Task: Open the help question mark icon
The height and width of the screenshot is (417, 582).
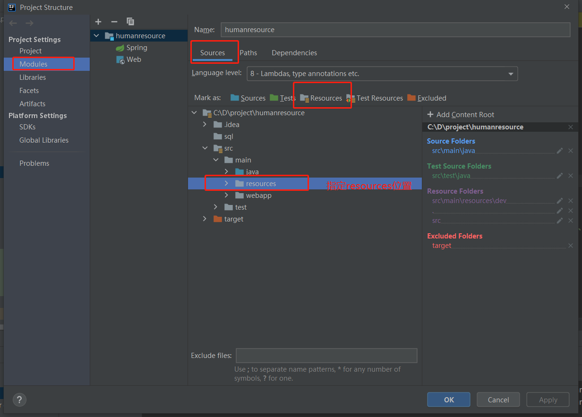Action: coord(19,400)
